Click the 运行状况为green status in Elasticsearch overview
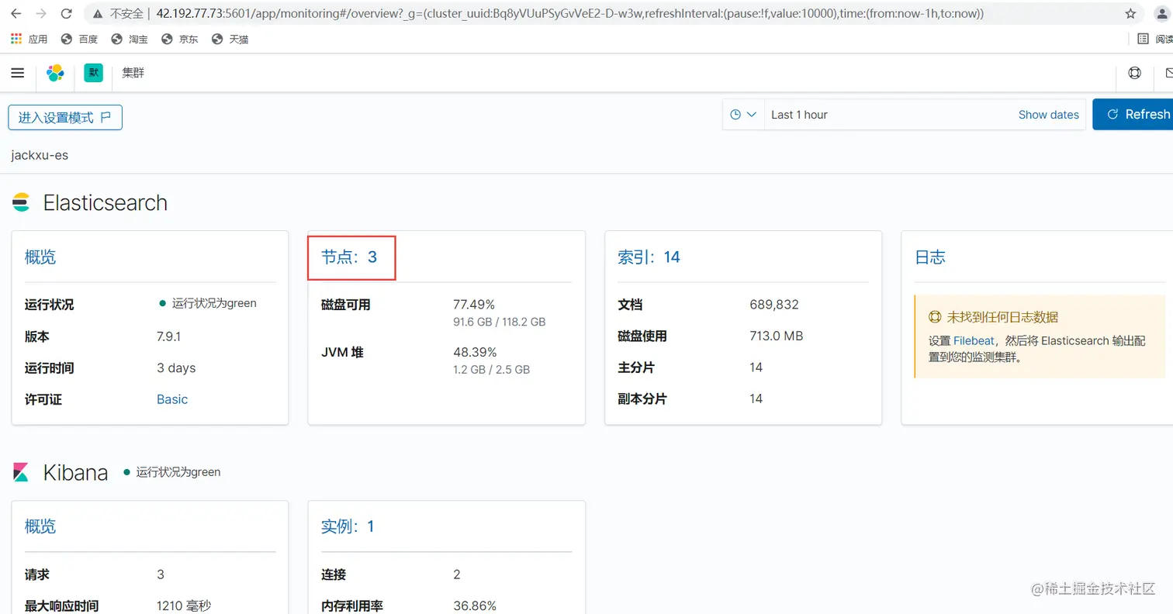 208,303
